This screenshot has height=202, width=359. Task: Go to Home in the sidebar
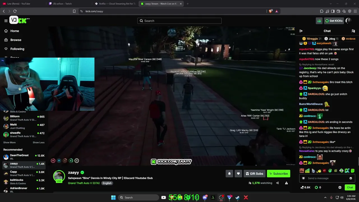point(15,31)
